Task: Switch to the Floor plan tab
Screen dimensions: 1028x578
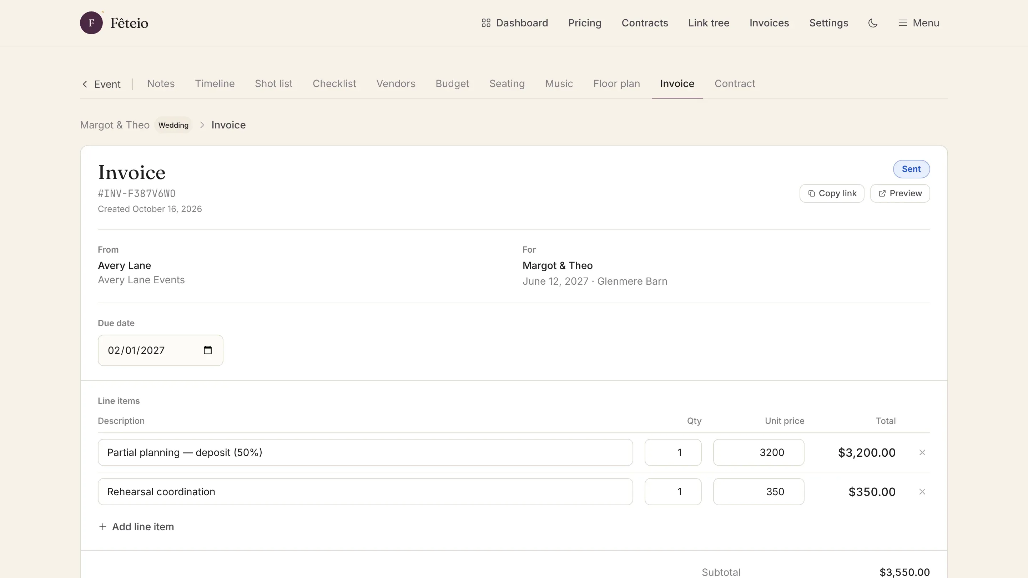Action: point(616,84)
